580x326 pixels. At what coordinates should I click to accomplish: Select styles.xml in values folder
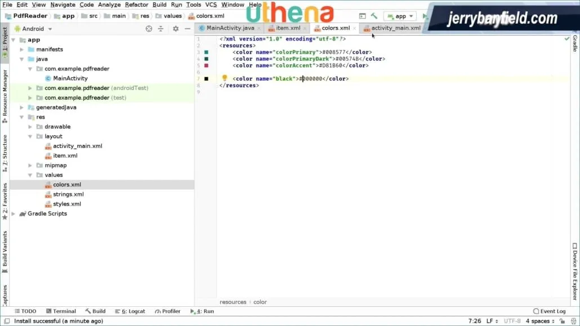[x=66, y=204]
